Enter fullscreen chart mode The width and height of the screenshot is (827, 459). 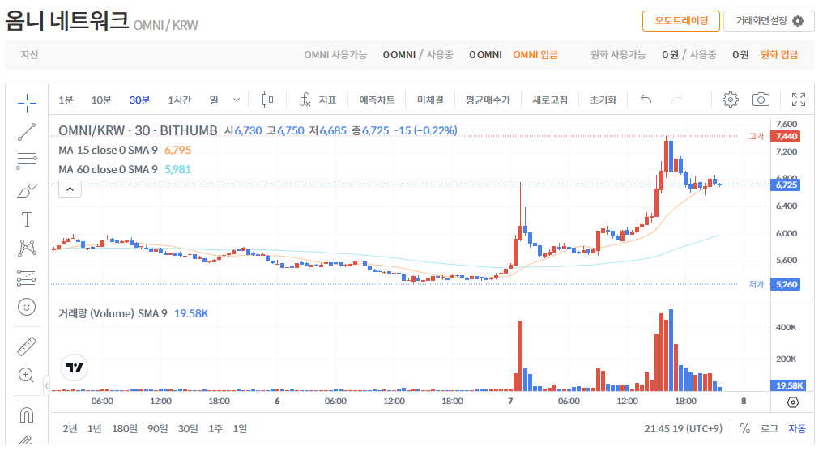(799, 99)
